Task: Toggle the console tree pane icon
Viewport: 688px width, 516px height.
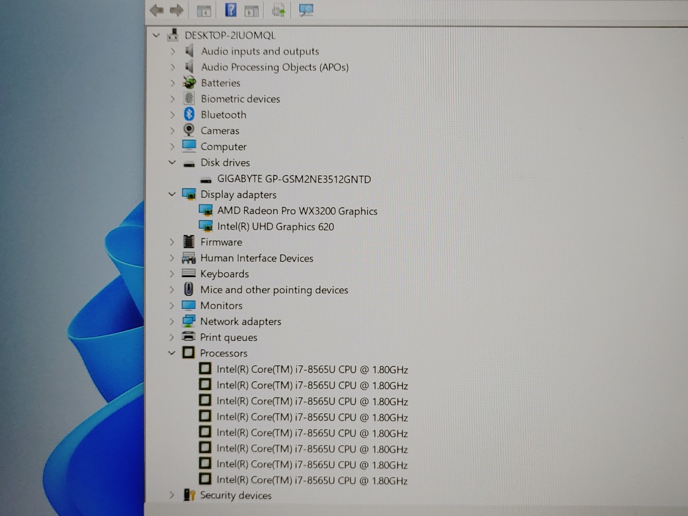Action: coord(204,11)
